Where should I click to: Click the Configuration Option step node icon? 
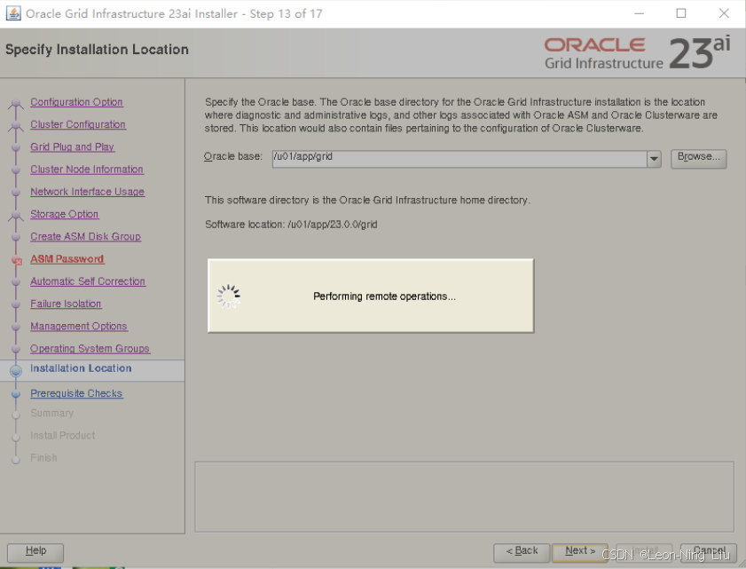point(16,103)
